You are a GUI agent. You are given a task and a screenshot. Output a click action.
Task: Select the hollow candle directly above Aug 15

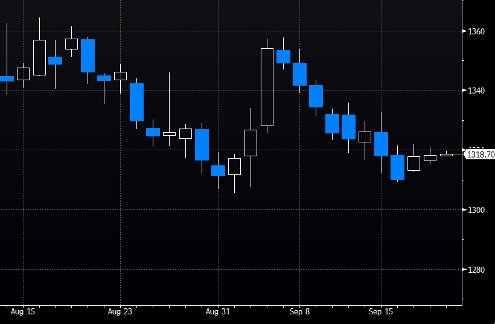click(x=23, y=74)
